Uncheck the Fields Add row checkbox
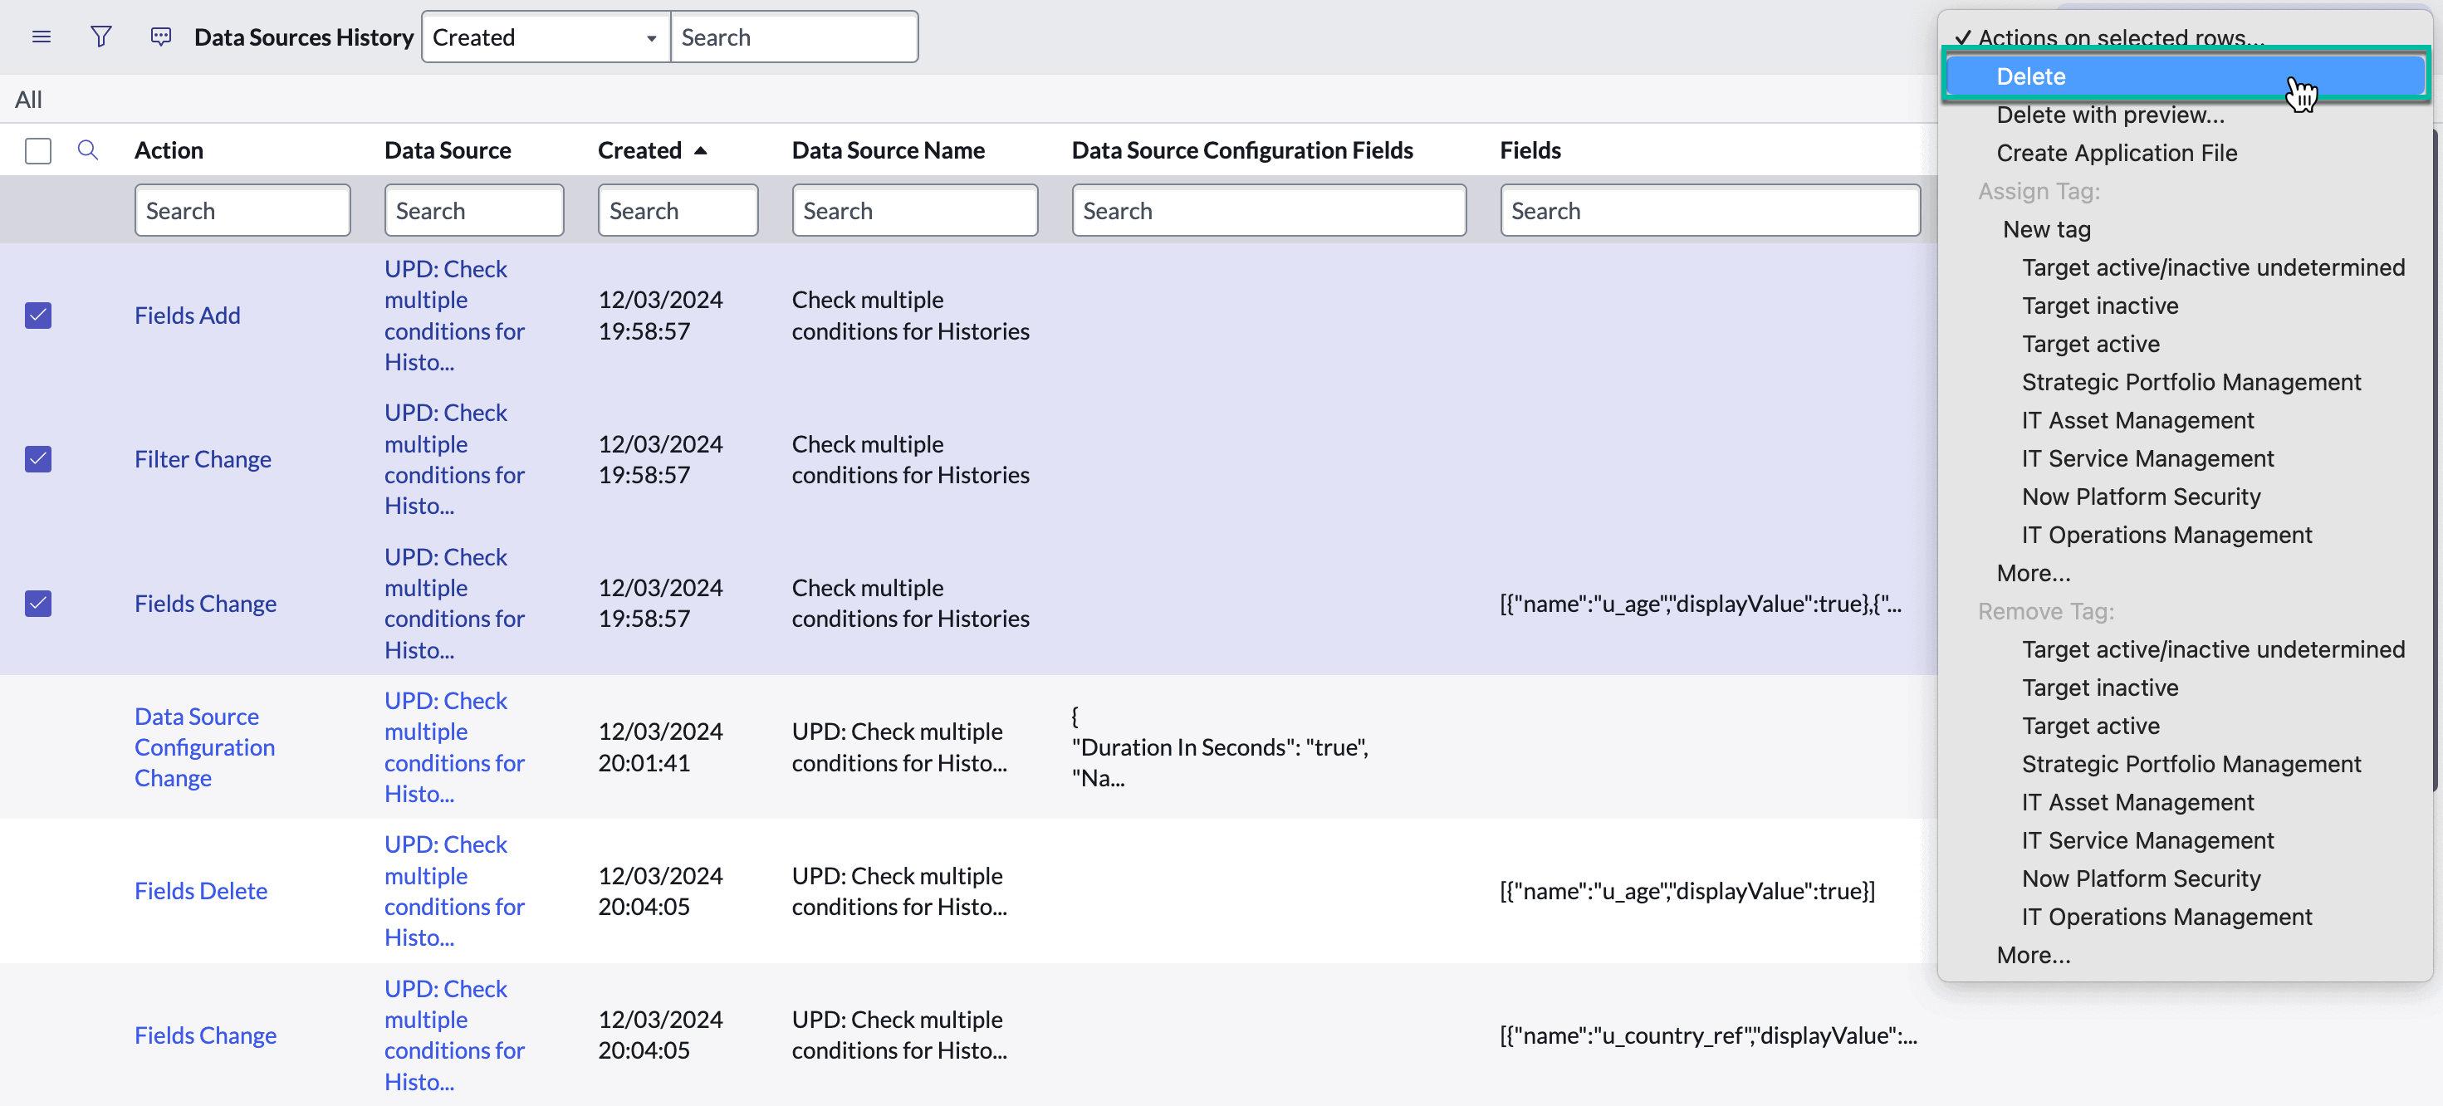Viewport: 2443px width, 1106px height. coord(38,315)
